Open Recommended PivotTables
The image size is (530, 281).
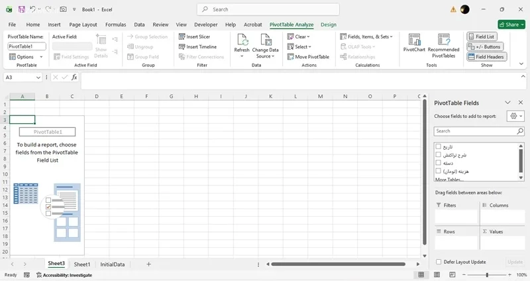pyautogui.click(x=443, y=41)
